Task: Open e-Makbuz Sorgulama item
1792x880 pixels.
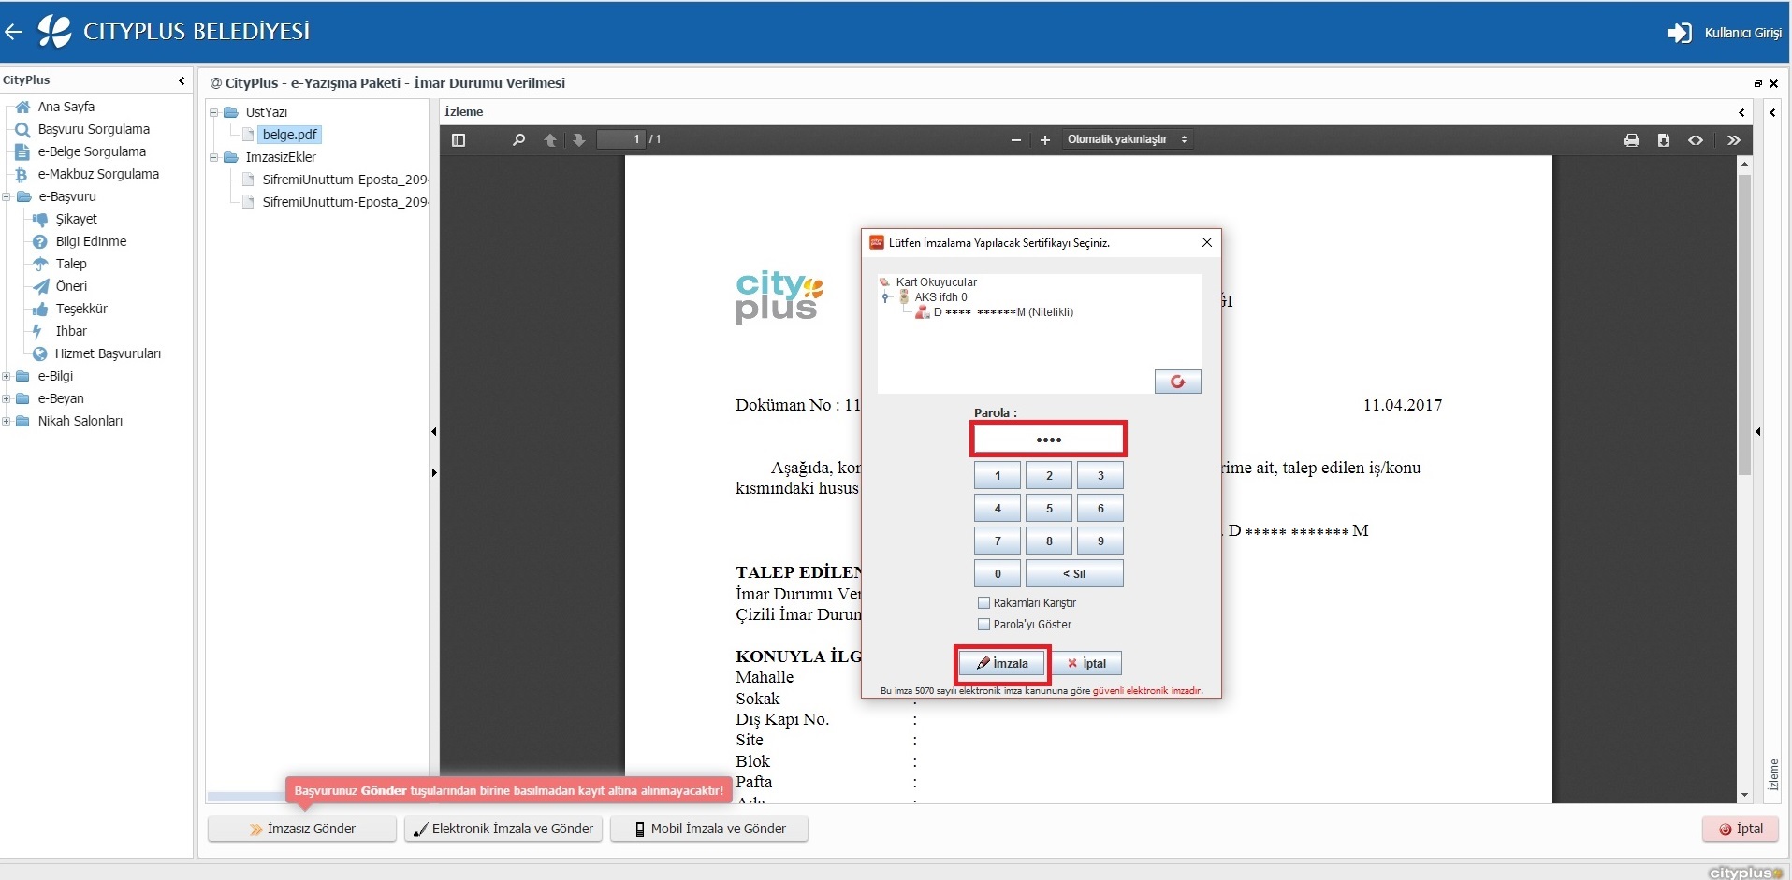Action: coord(98,174)
